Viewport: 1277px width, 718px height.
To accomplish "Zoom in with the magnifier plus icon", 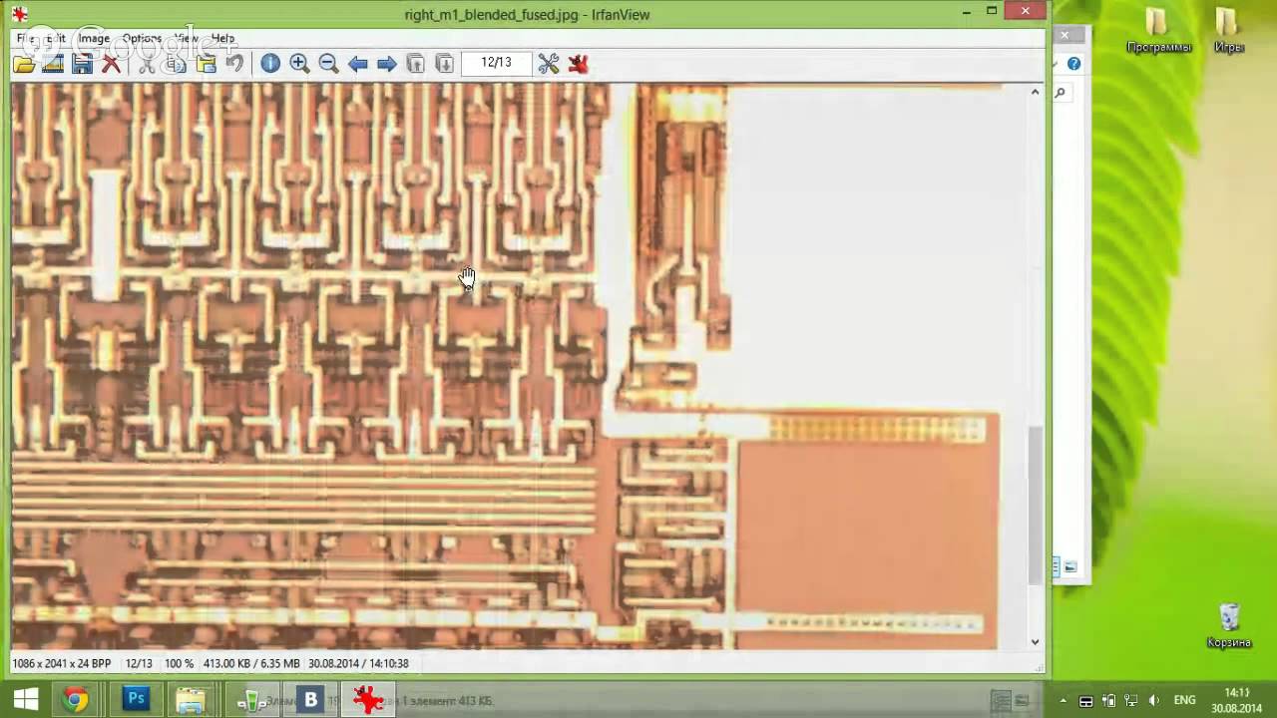I will coord(299,64).
